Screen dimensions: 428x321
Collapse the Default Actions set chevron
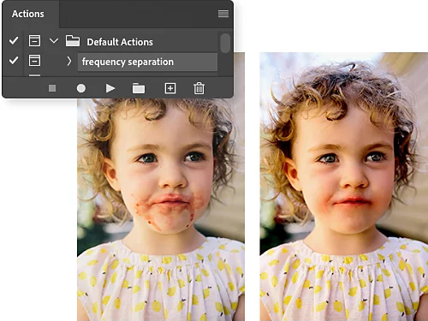point(54,41)
